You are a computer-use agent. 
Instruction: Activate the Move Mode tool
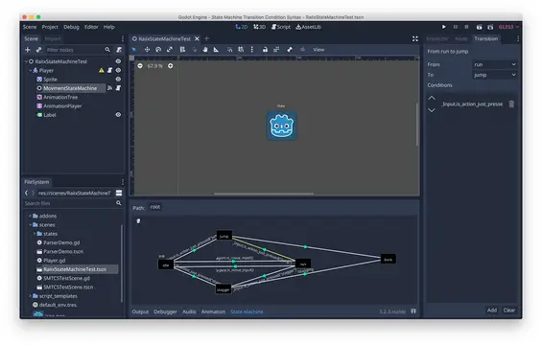147,50
